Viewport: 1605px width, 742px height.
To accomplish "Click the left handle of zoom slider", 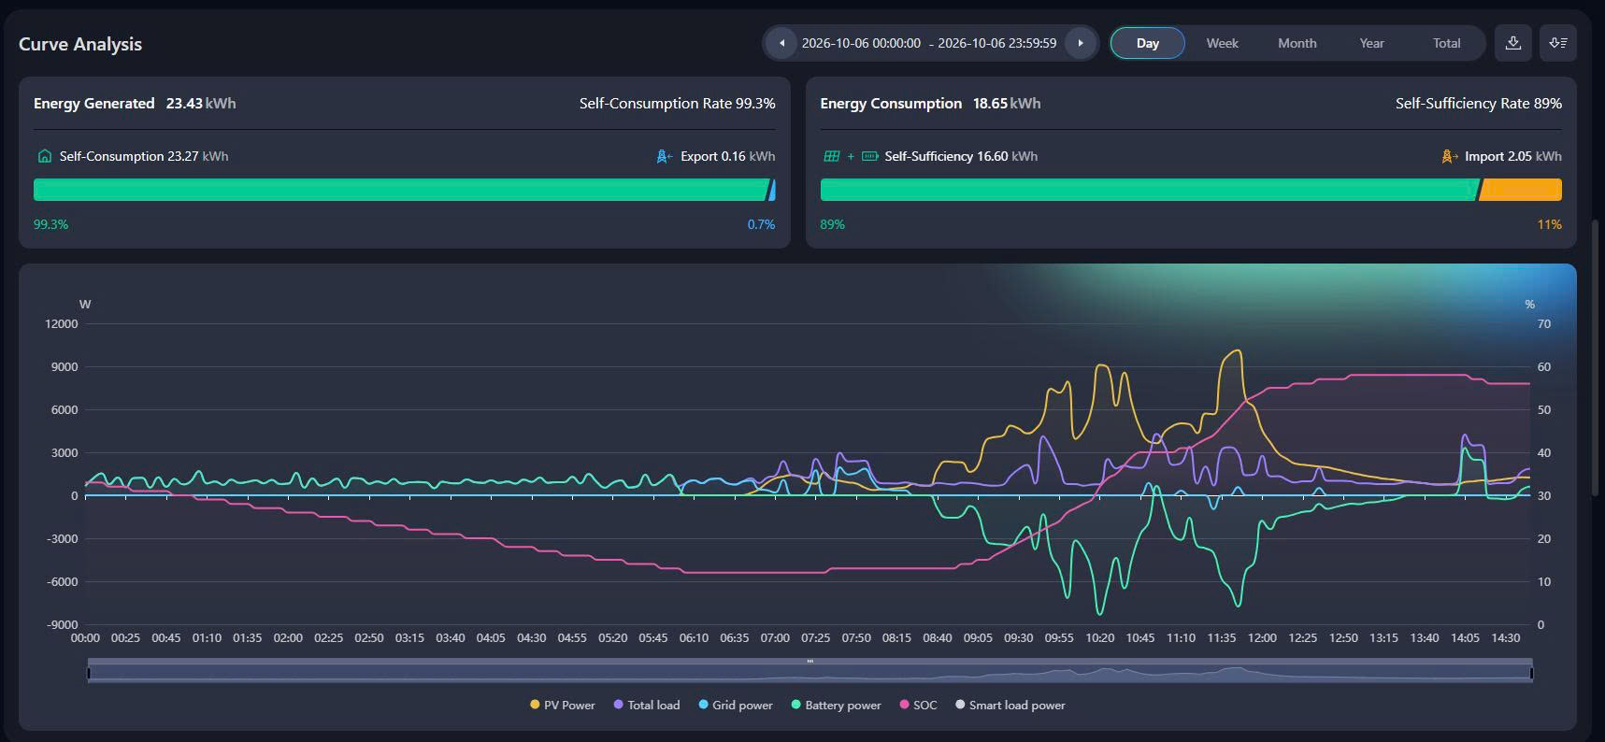I will coord(89,672).
